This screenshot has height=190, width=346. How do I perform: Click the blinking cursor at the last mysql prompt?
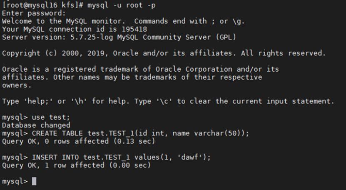tap(34, 181)
